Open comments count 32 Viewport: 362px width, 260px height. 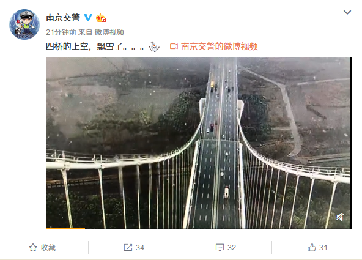232,248
